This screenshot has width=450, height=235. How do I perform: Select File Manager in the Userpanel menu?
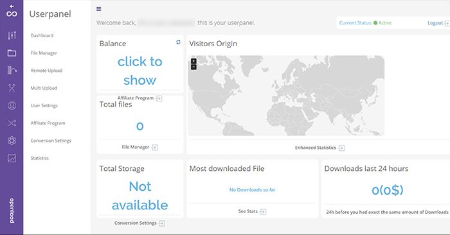click(x=44, y=53)
